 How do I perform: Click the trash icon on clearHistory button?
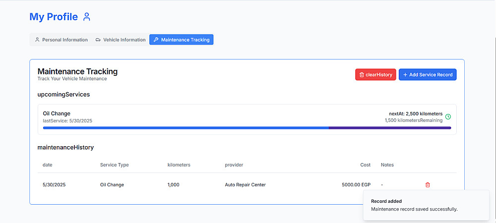tap(361, 75)
